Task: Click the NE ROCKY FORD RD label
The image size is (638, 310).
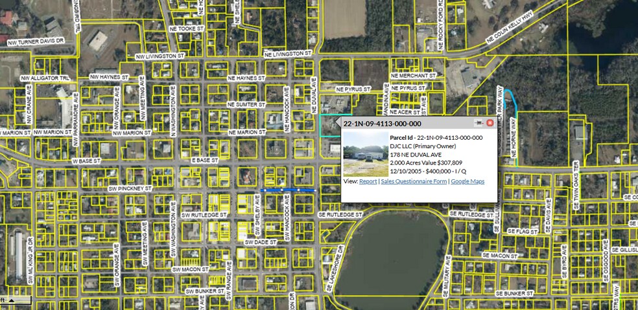Action: (x=441, y=25)
